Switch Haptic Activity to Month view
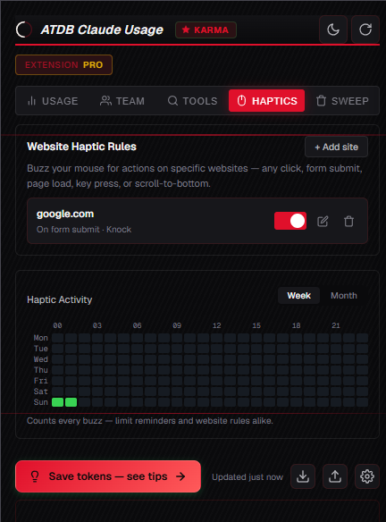This screenshot has height=522, width=386. click(344, 296)
